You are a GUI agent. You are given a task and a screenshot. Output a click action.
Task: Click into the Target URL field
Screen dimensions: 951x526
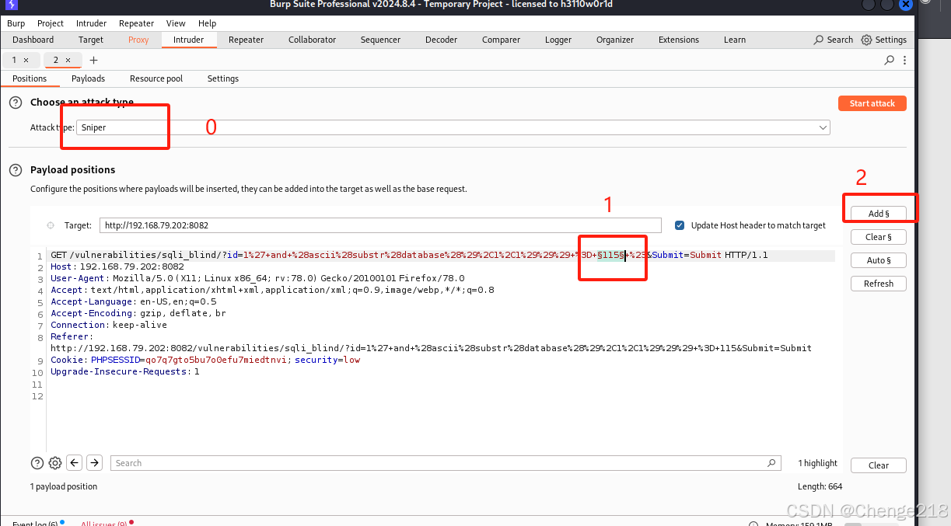click(x=380, y=225)
